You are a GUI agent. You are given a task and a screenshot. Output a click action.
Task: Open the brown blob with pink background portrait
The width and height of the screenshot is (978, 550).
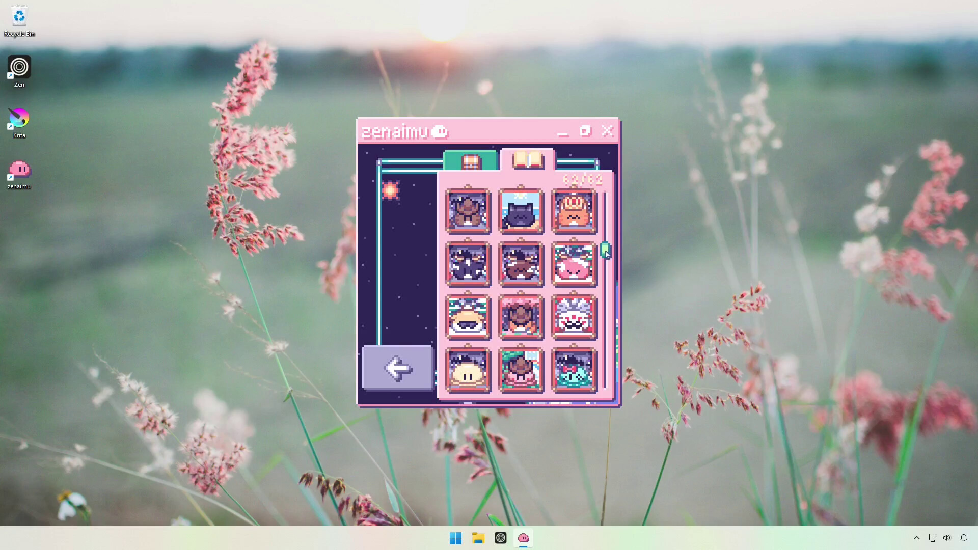pos(521,317)
